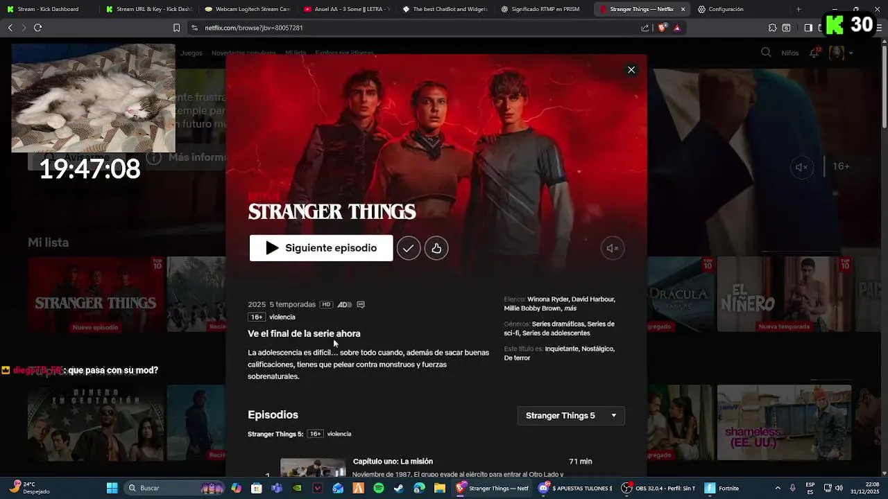Switch to Discord APUESTAS TULONES window
888x499 pixels.
pos(576,488)
